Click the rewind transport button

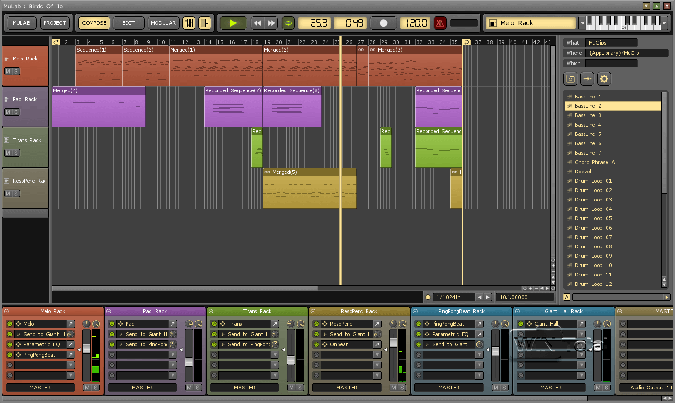click(x=257, y=23)
